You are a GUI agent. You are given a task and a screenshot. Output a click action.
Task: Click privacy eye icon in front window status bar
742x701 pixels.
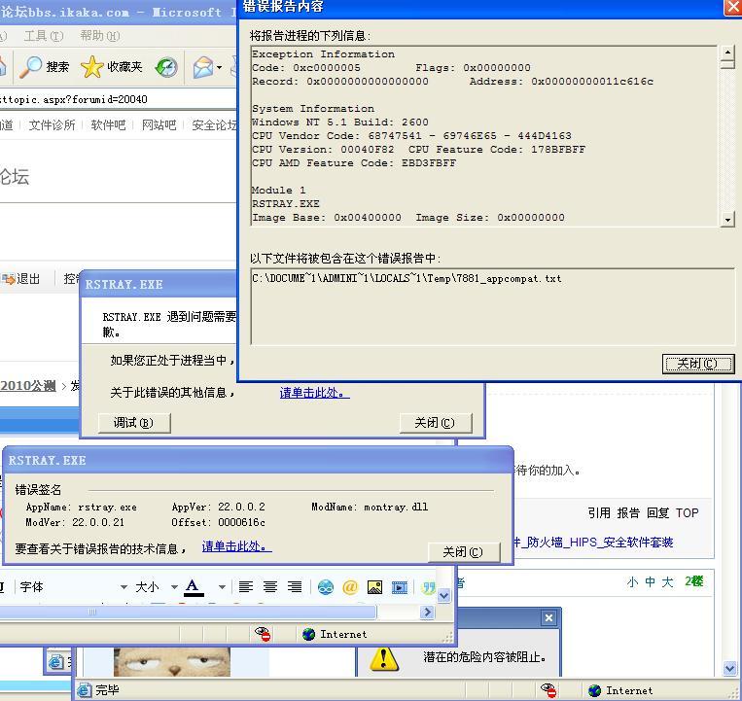coord(263,634)
